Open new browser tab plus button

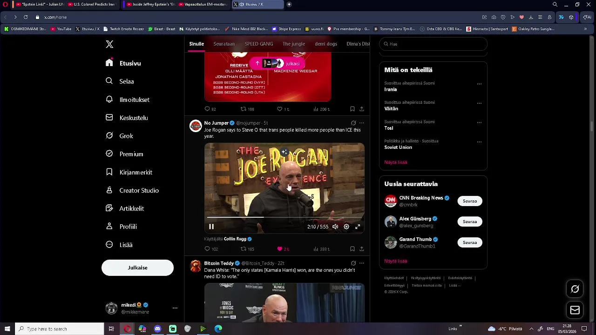tap(289, 4)
